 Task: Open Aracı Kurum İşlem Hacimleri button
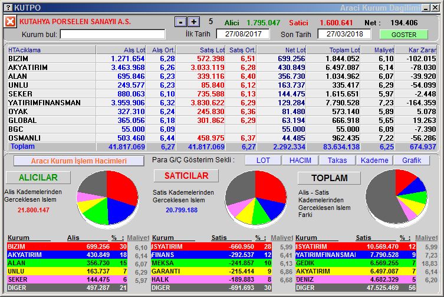(79, 161)
